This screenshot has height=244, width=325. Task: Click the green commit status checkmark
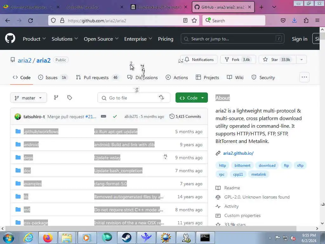[x=115, y=116]
